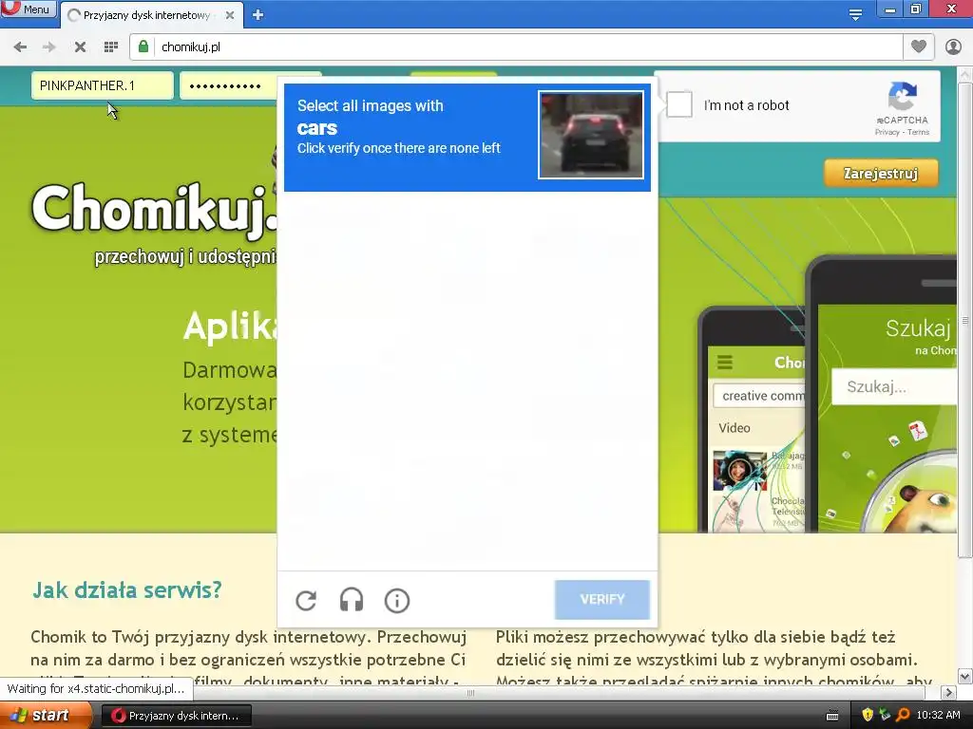Open the reCAPTCHA Terms link

(919, 132)
